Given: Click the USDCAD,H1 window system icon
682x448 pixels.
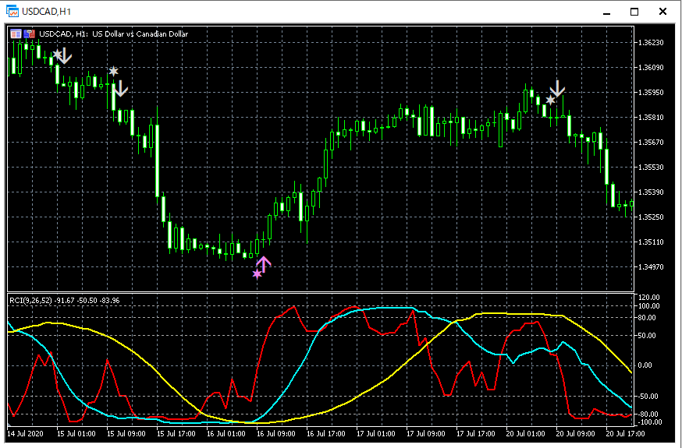Looking at the screenshot, I should coord(12,11).
